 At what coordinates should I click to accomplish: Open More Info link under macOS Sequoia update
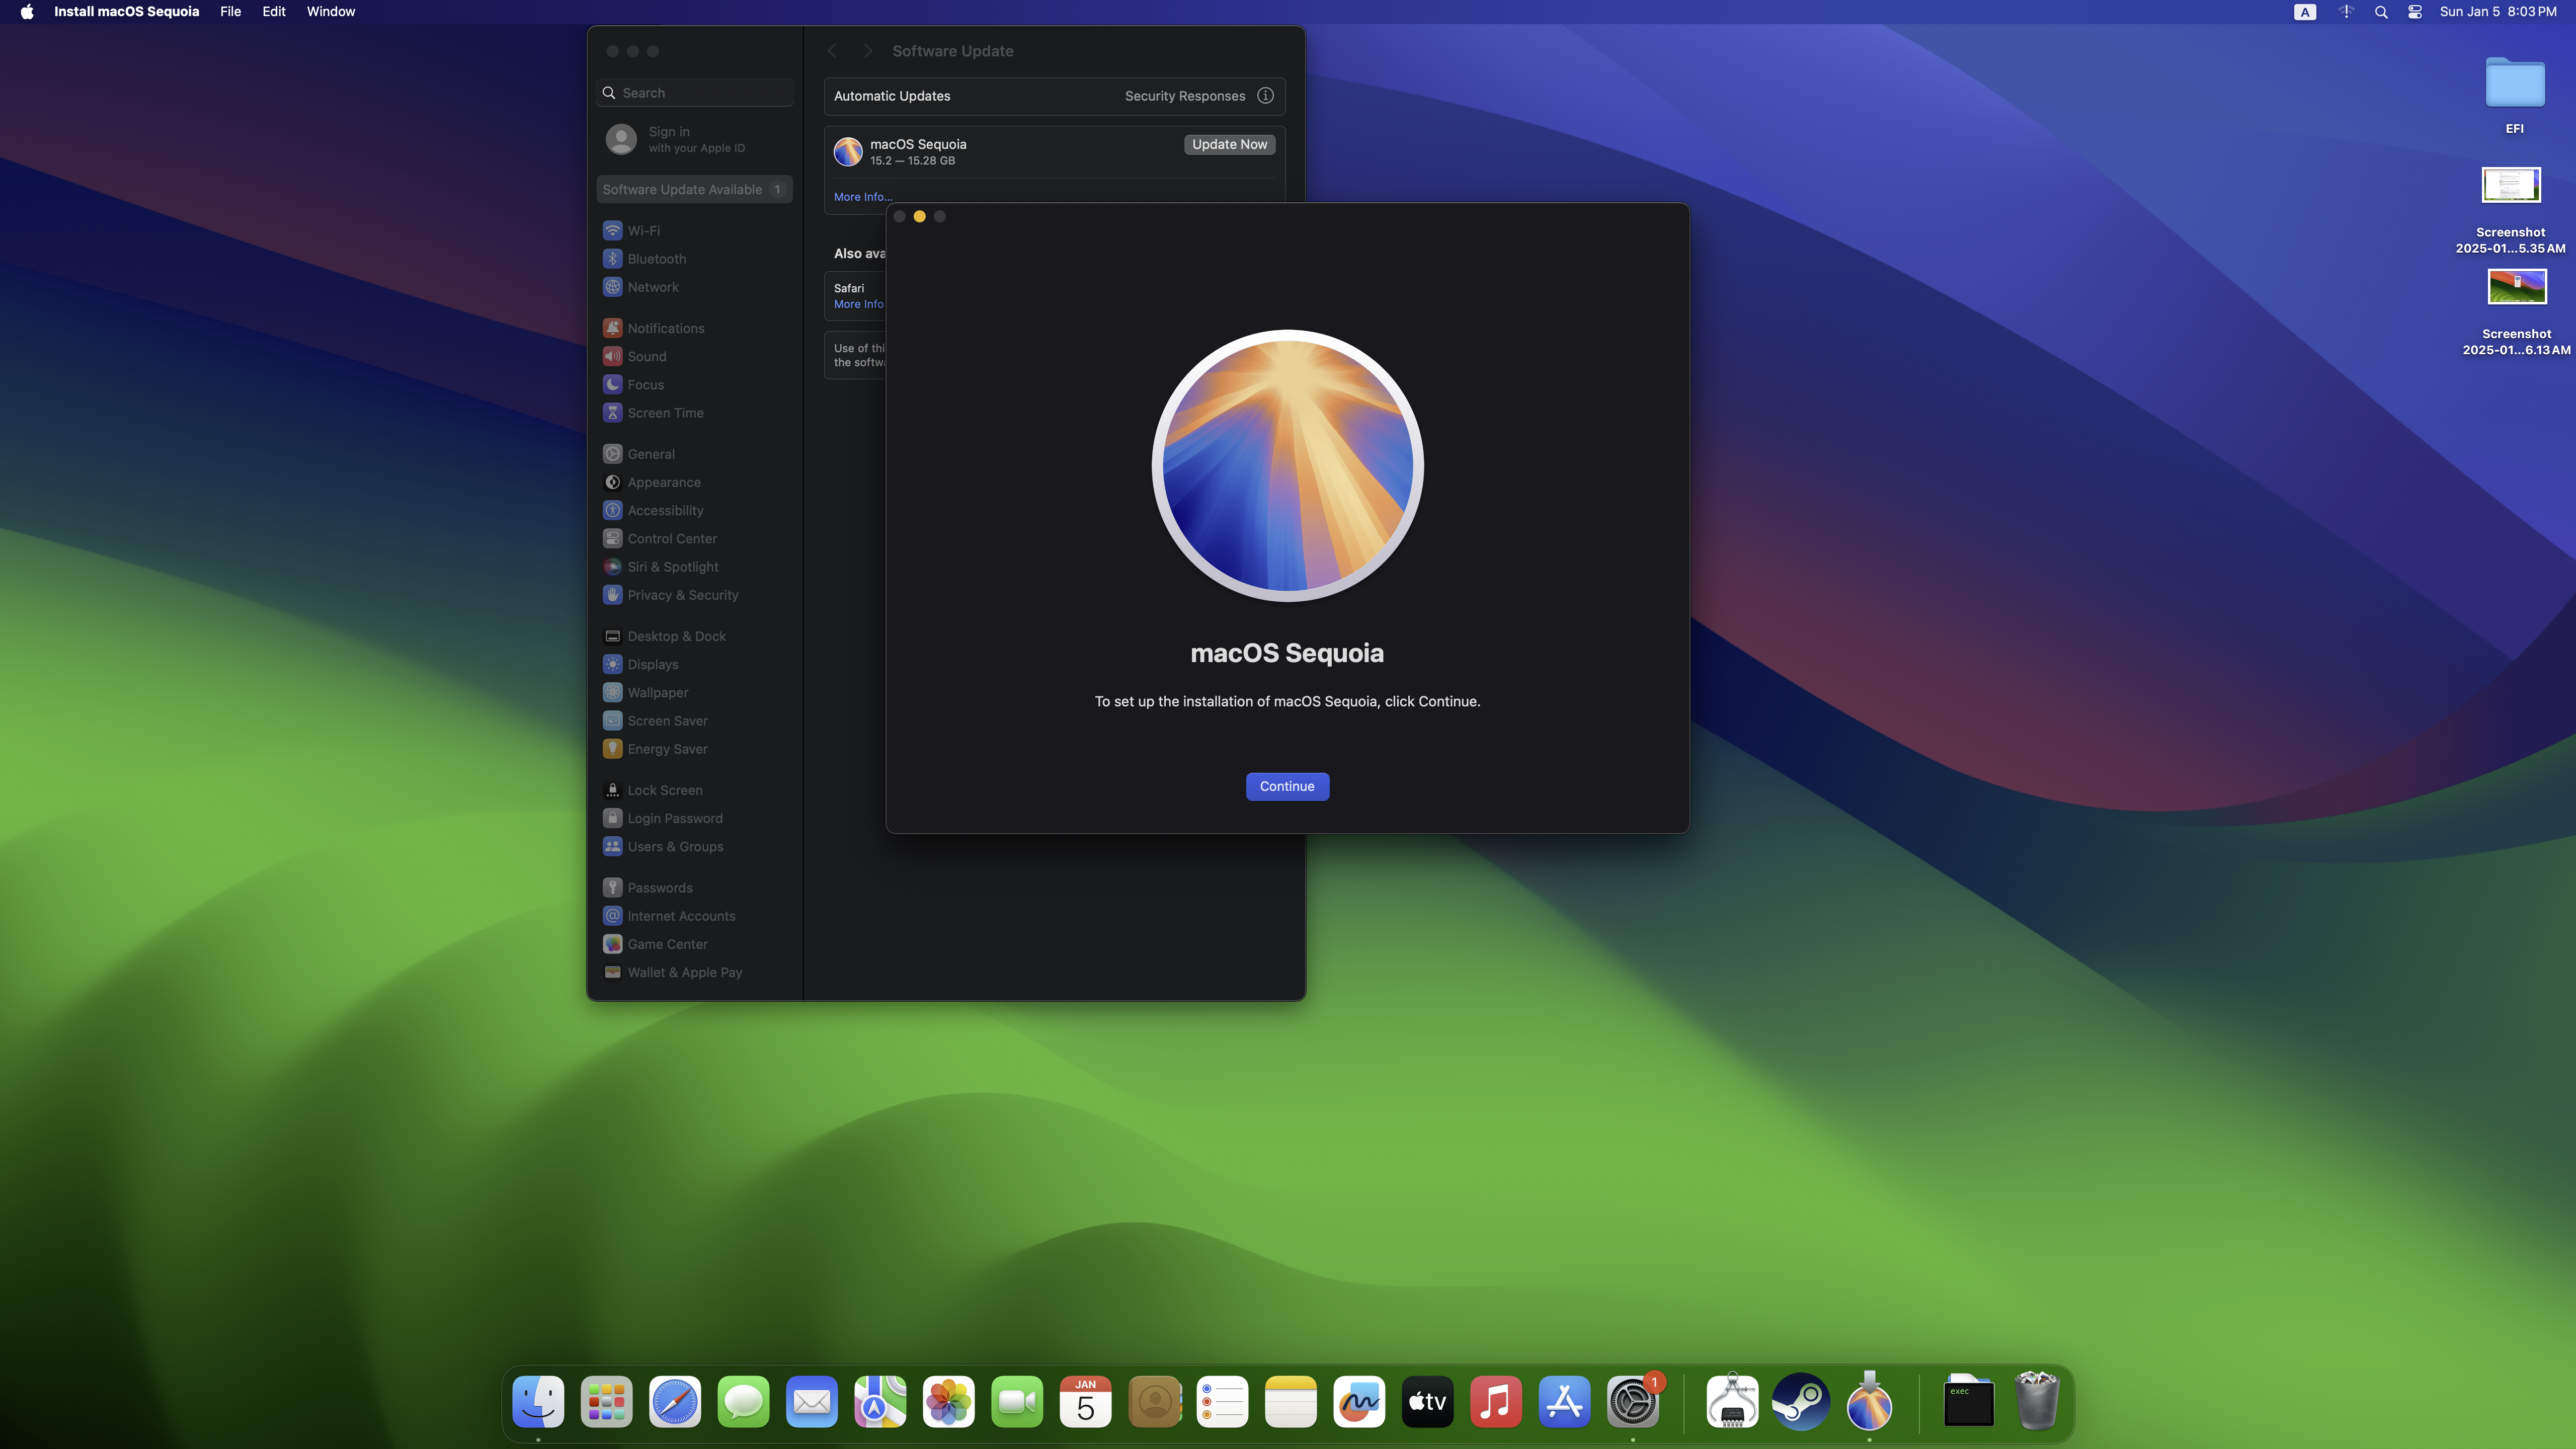pyautogui.click(x=863, y=197)
